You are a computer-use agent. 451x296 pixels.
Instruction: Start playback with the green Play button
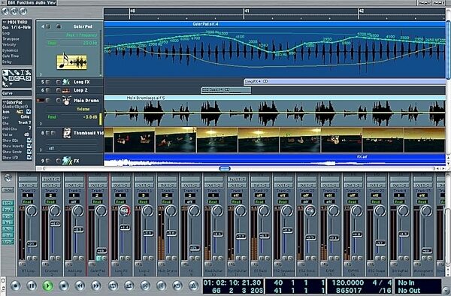48,285
